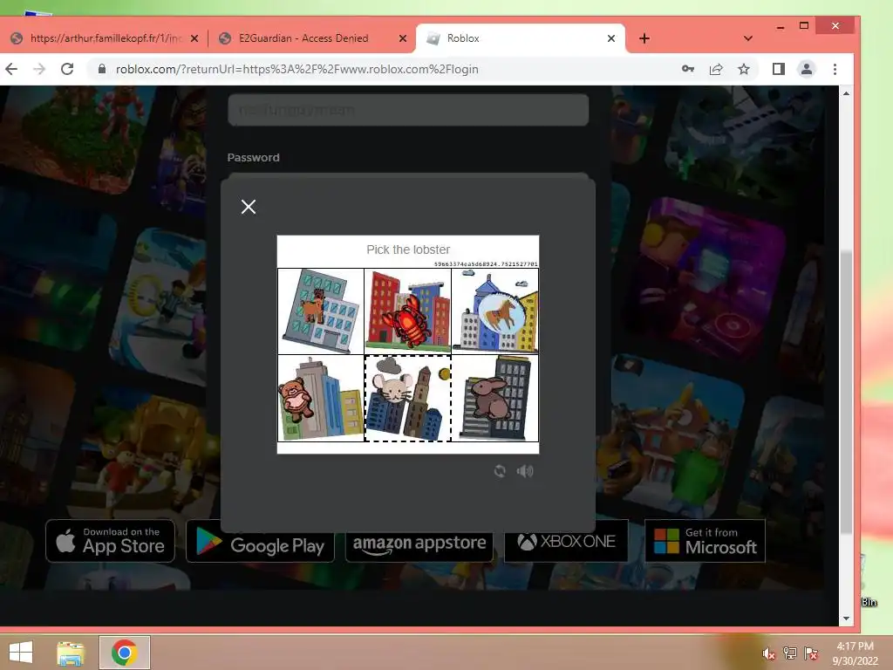Open the taskbar clock showing 4:17 PM

(x=855, y=653)
